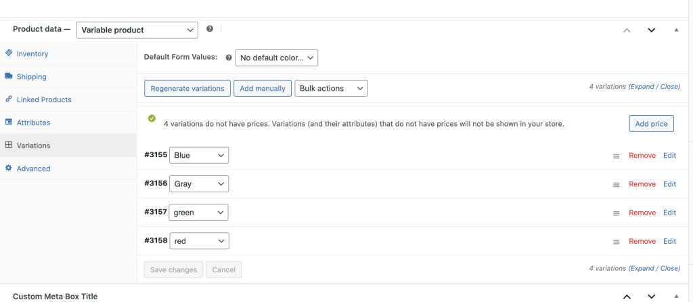Collapse the Product data panel

click(x=675, y=30)
